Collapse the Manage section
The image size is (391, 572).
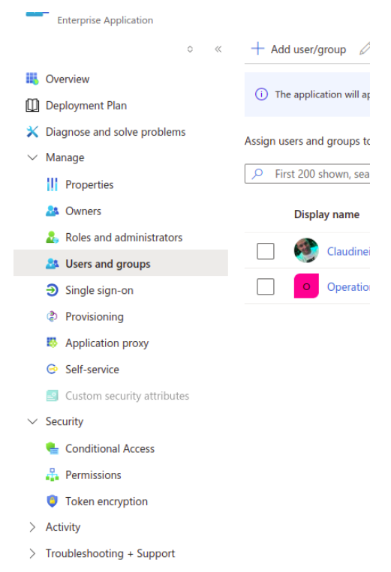[x=32, y=157]
